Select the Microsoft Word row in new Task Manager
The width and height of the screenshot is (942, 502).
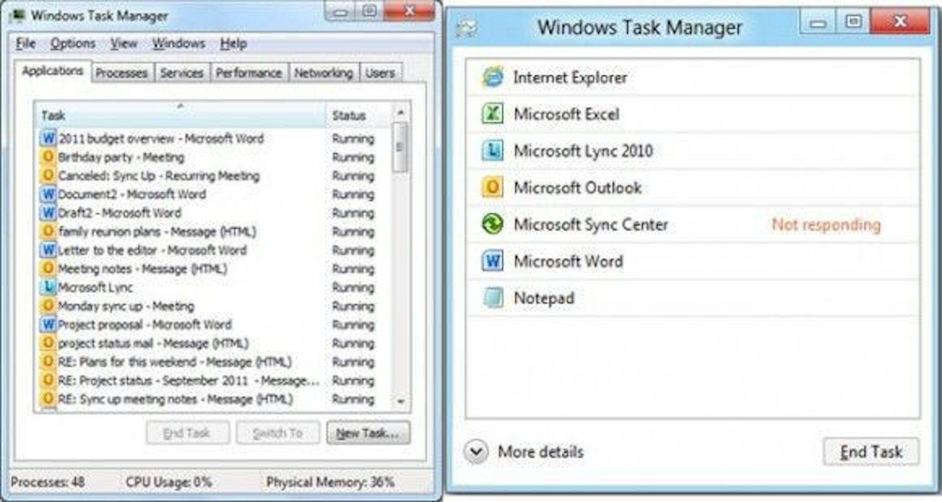693,261
